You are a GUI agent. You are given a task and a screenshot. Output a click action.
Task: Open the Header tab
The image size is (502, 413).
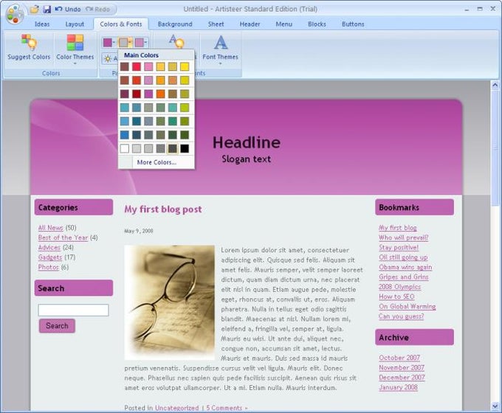pyautogui.click(x=250, y=24)
